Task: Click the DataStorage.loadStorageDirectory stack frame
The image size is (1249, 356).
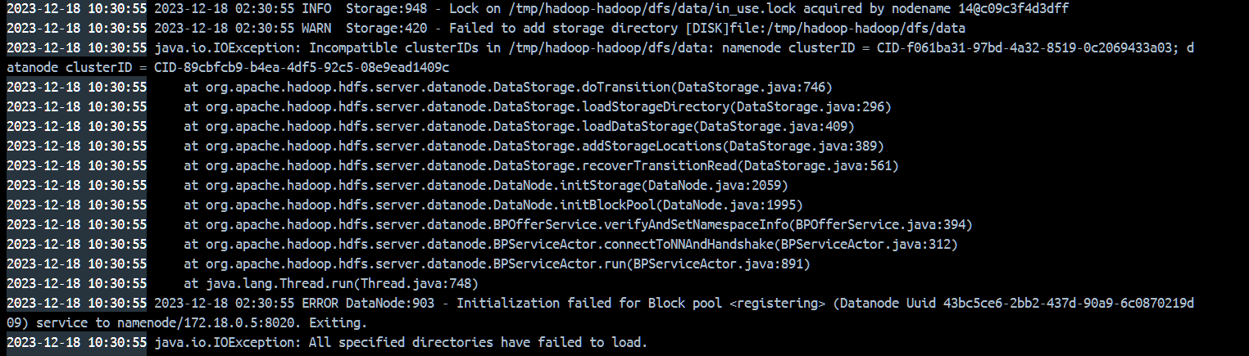Action: tap(538, 106)
